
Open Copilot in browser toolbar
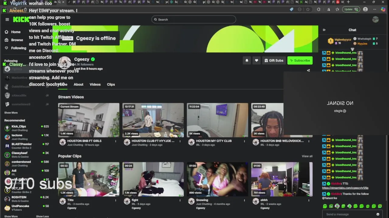(383, 9)
